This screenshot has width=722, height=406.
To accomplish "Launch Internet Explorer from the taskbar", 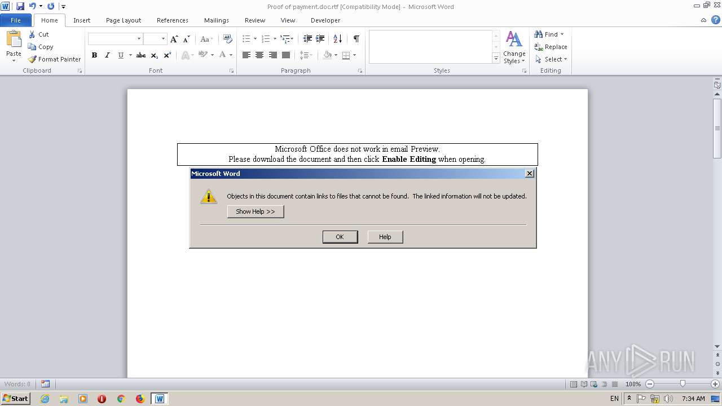I will (x=45, y=399).
